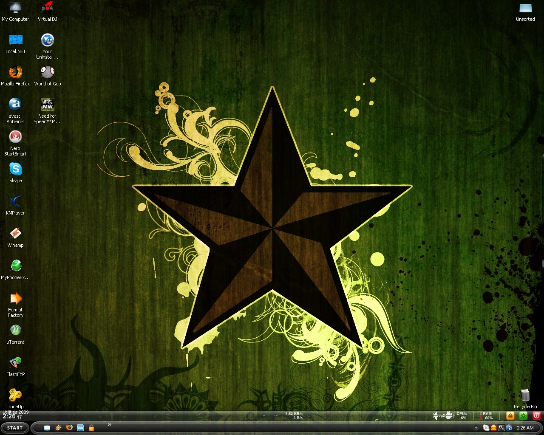Open the Virtual DJ desktop icon
Viewport: 544px width, 435px height.
point(47,8)
